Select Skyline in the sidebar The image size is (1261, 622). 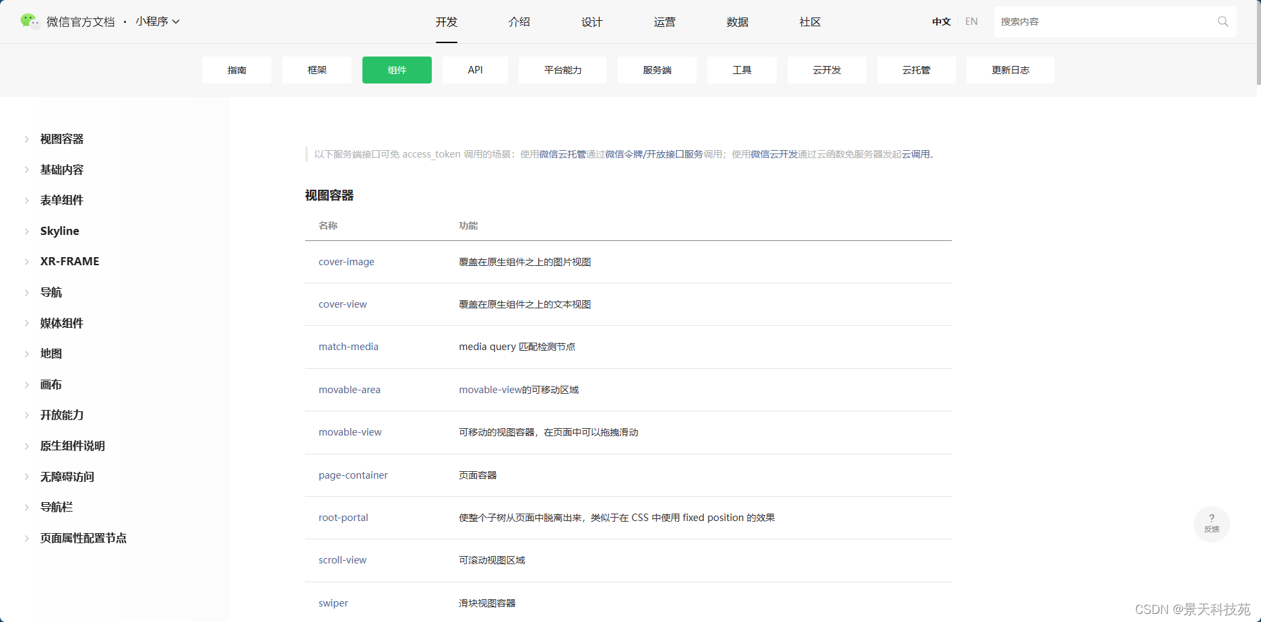click(x=59, y=230)
